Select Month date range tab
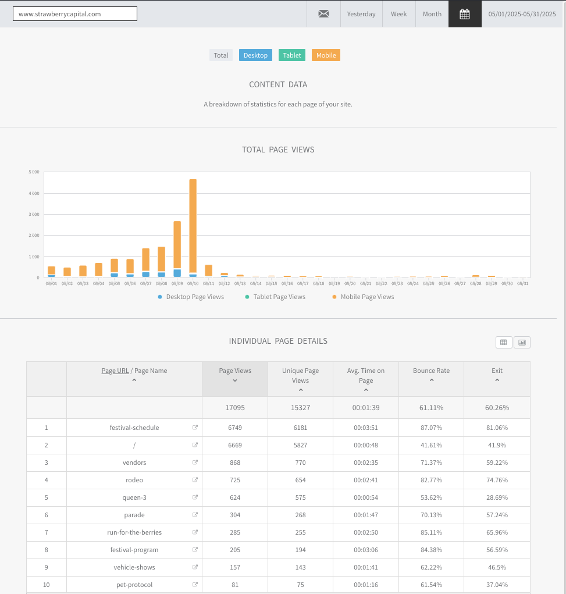 tap(432, 14)
